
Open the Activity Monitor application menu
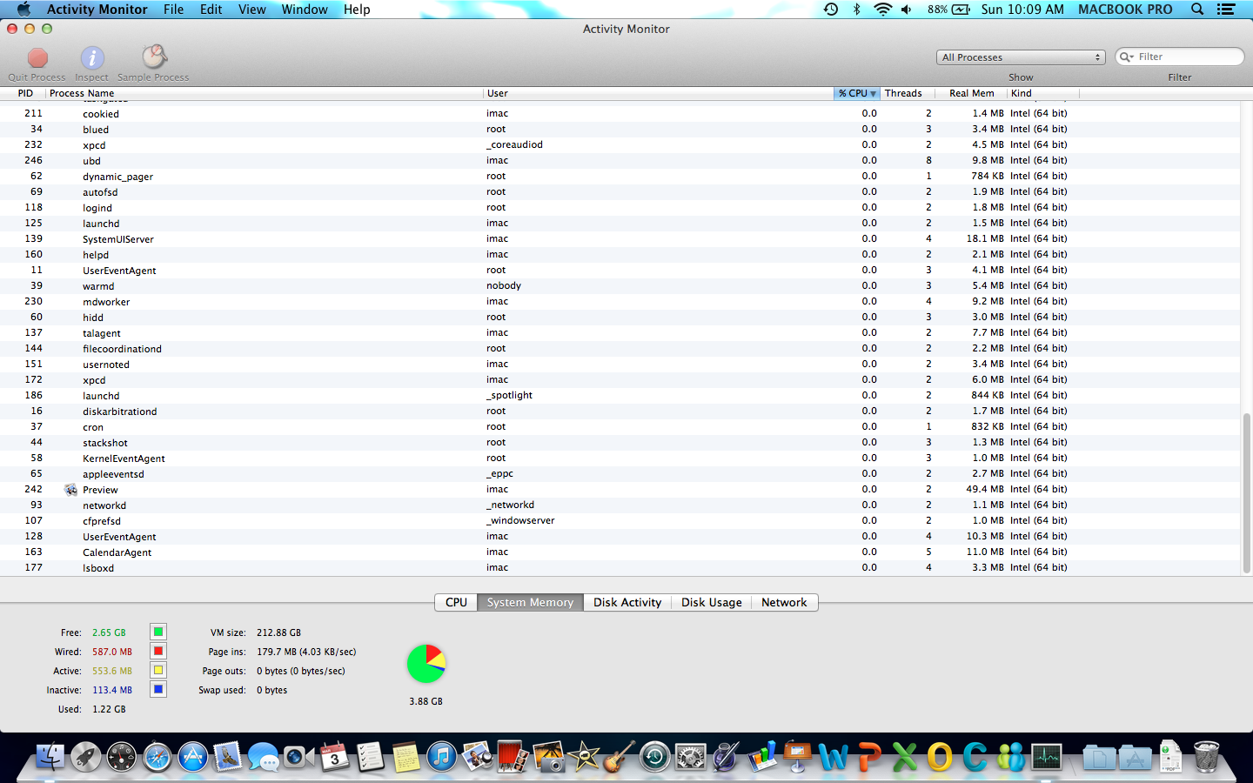coord(97,9)
